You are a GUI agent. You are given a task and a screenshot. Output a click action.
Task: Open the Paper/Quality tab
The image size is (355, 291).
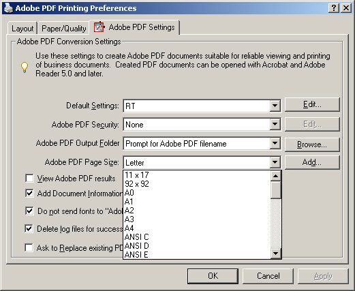[64, 29]
